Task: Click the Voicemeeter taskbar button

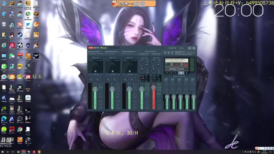Action: tap(23, 152)
